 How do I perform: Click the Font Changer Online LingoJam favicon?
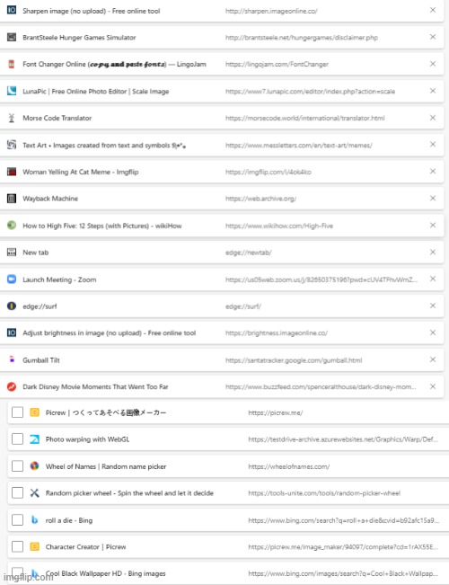point(12,64)
